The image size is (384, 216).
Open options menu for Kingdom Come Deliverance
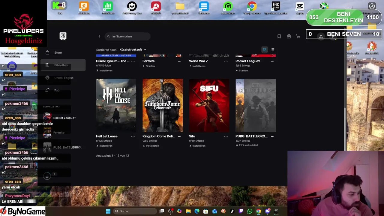tap(179, 136)
